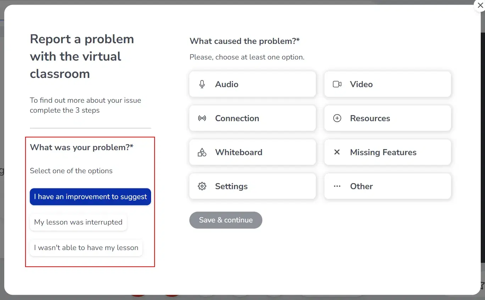This screenshot has width=485, height=300.
Task: Click the 'What was your problem?*' heading
Action: tap(82, 147)
